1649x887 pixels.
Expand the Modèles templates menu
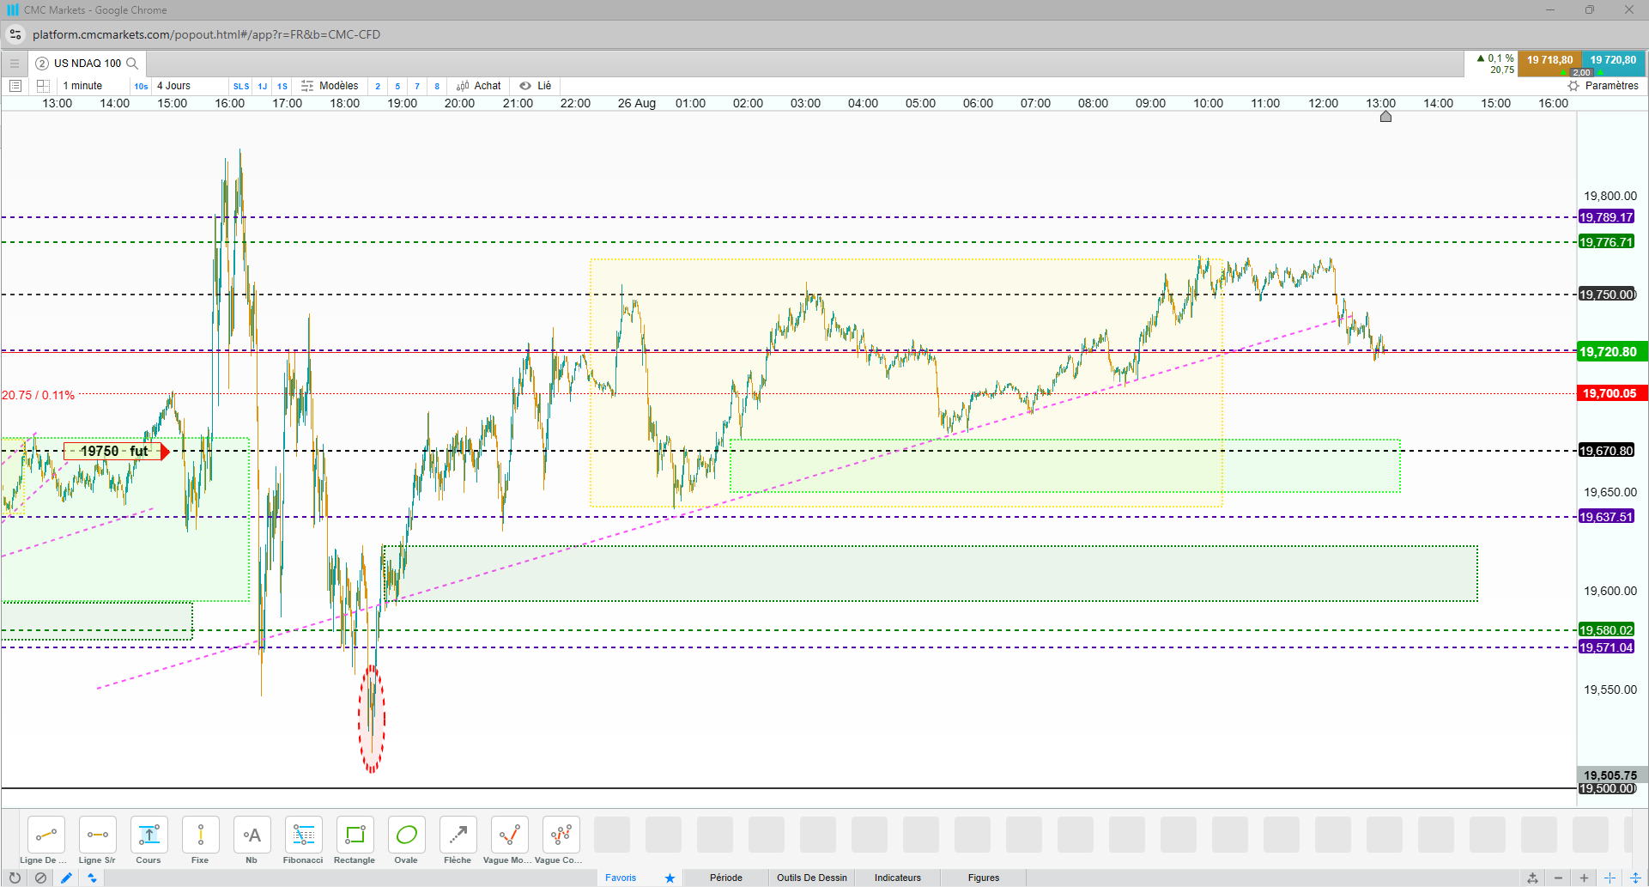[330, 86]
